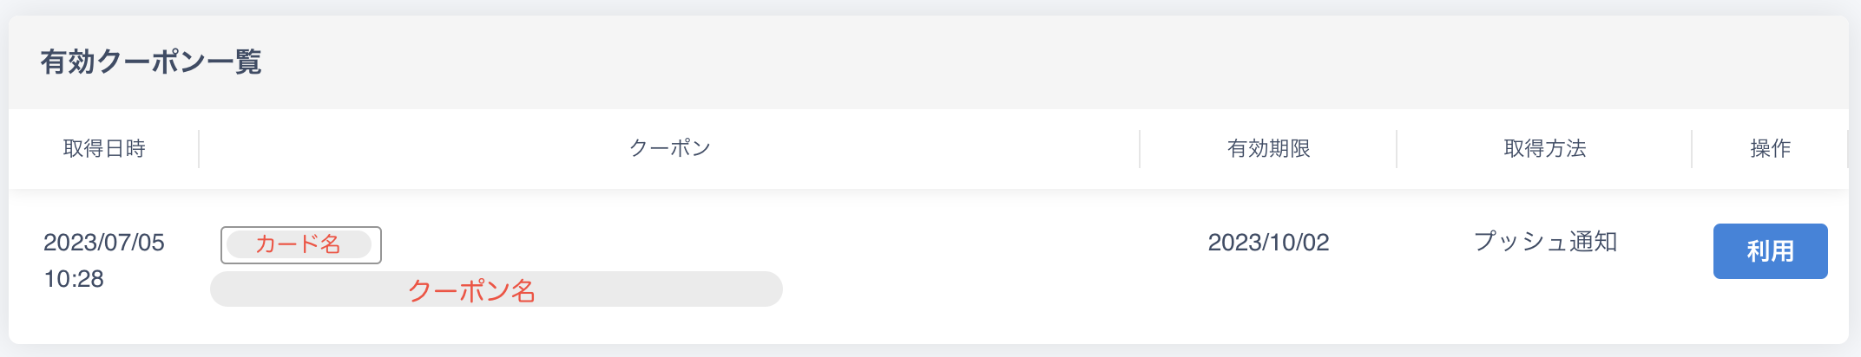Click the divider right of 操作 header

(1847, 149)
